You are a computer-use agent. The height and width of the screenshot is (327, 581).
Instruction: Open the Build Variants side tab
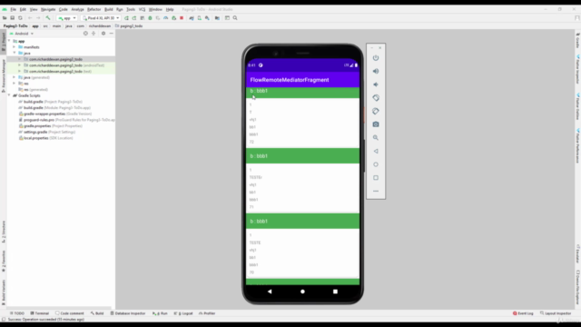point(4,292)
